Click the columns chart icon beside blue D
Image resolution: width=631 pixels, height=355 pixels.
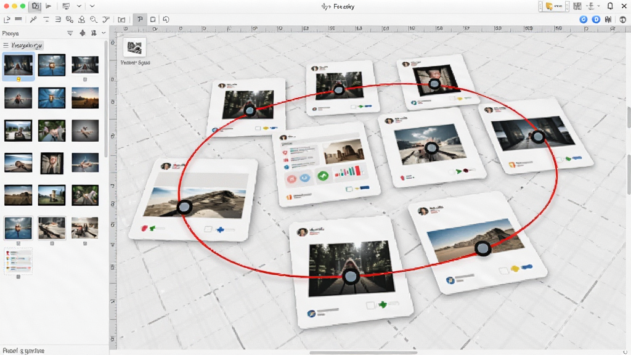pos(608,19)
